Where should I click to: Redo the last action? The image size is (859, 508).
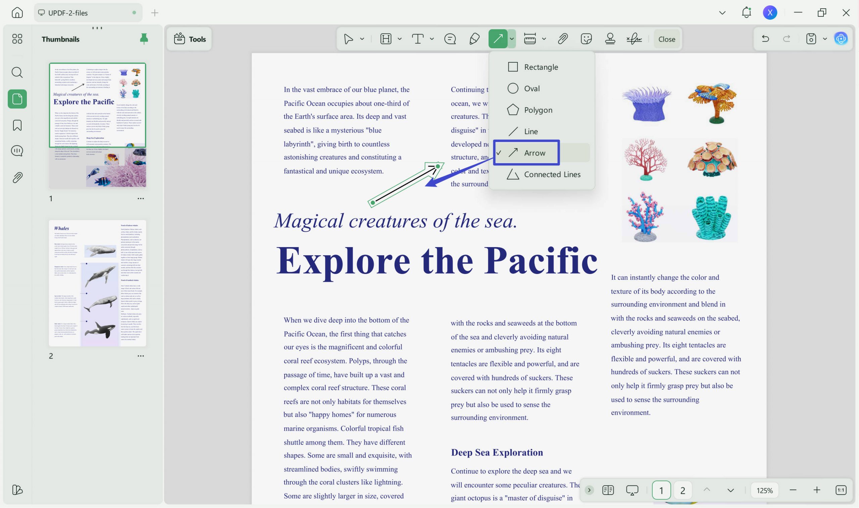787,39
